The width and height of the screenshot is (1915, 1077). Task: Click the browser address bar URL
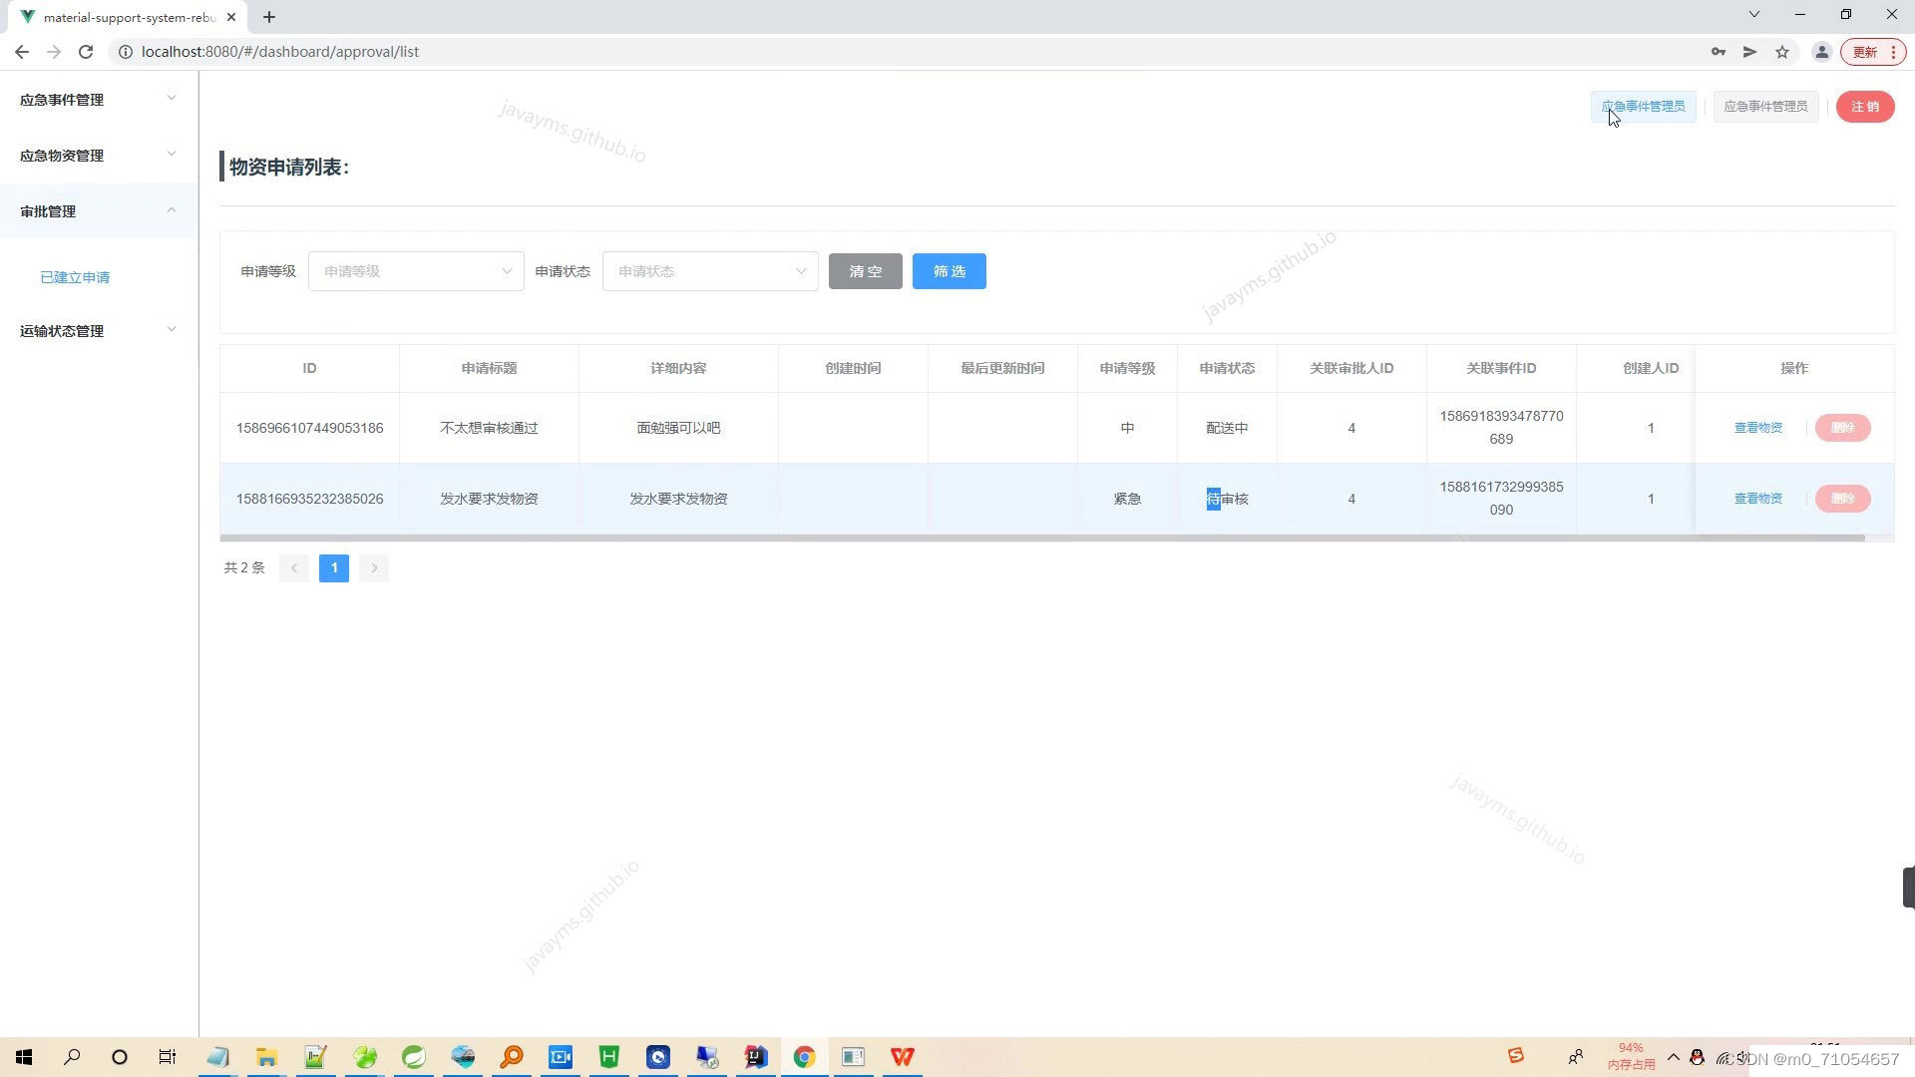tap(280, 52)
